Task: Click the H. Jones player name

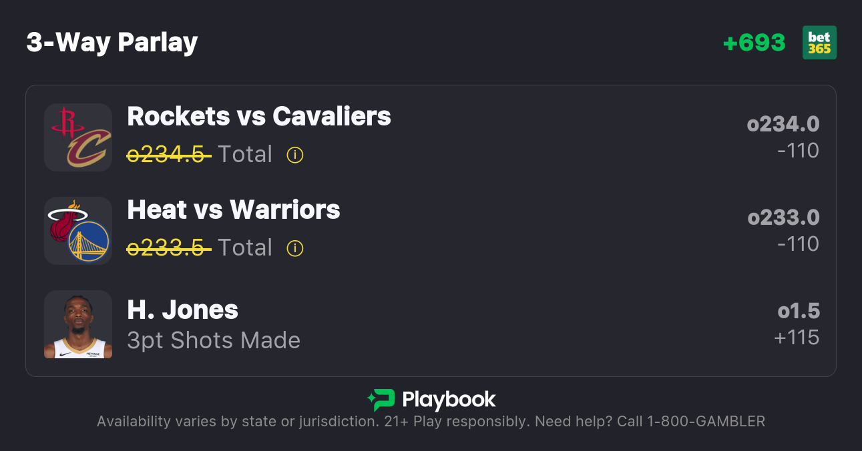Action: (x=182, y=310)
